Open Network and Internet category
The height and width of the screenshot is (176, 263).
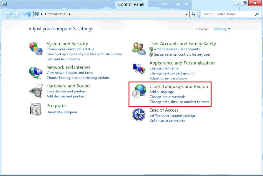tap(68, 67)
